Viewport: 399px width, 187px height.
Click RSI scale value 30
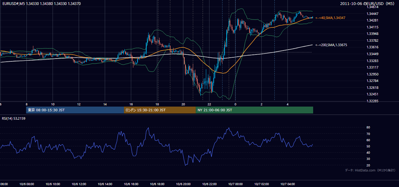tap(368, 159)
